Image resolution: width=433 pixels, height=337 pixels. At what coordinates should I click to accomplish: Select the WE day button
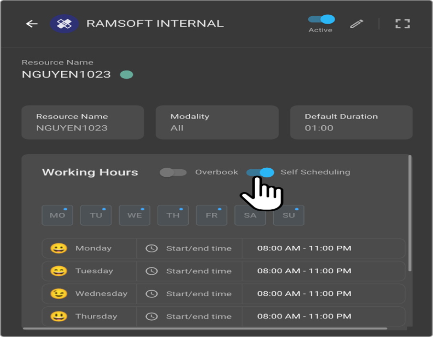(x=134, y=215)
